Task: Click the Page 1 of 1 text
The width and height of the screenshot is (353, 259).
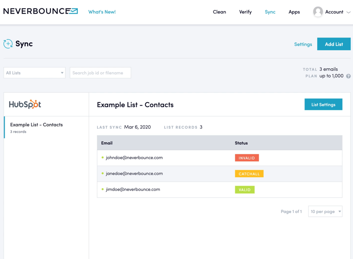Action: 291,212
